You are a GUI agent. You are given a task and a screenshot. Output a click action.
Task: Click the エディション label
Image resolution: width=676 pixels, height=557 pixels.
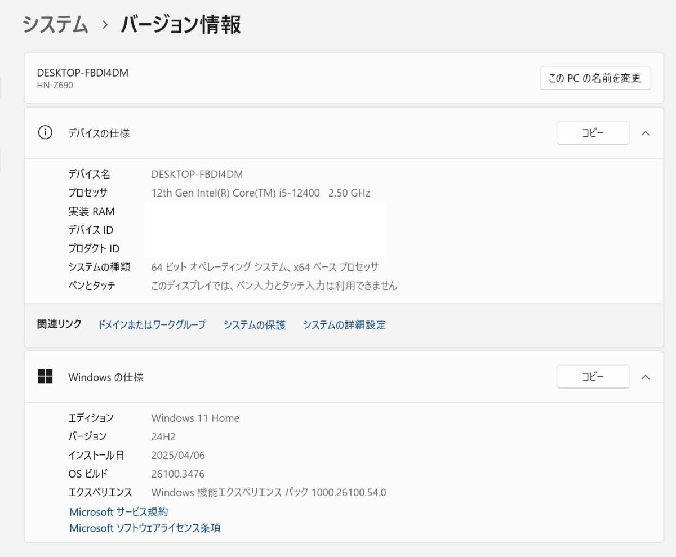click(91, 418)
